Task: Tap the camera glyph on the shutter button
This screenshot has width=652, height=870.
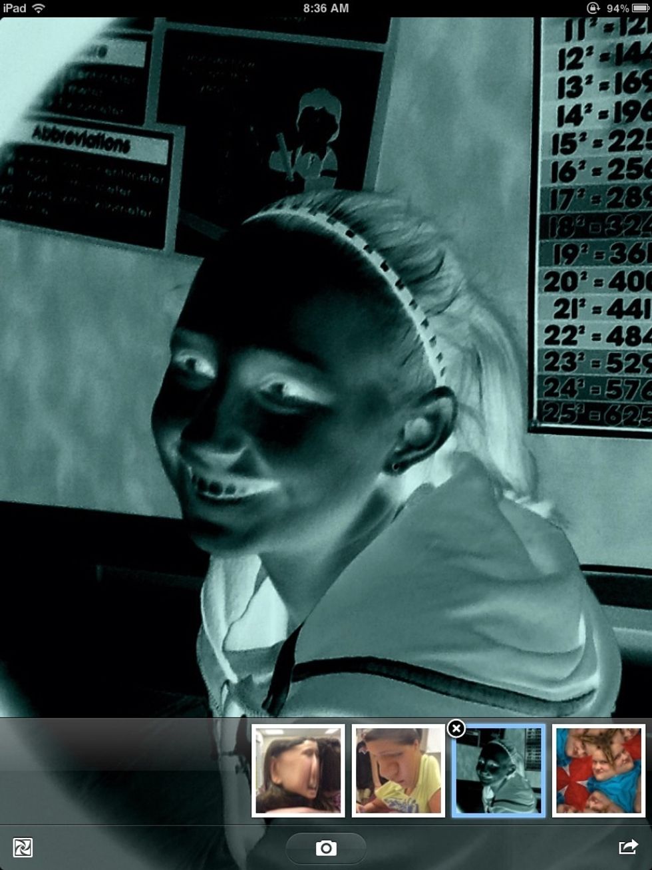Action: (325, 848)
